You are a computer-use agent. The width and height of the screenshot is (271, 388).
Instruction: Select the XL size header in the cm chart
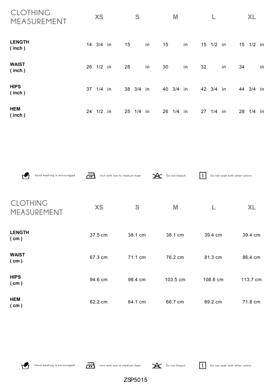click(252, 208)
